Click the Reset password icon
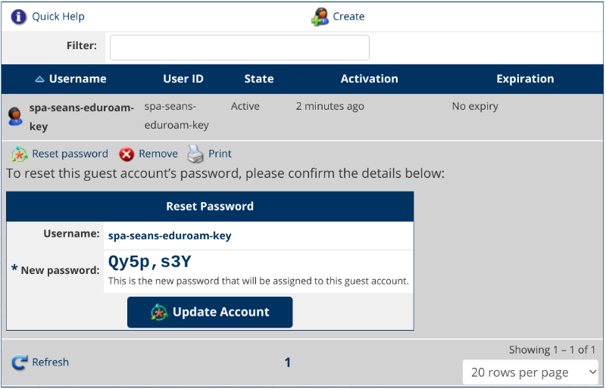This screenshot has width=606, height=389. point(20,154)
